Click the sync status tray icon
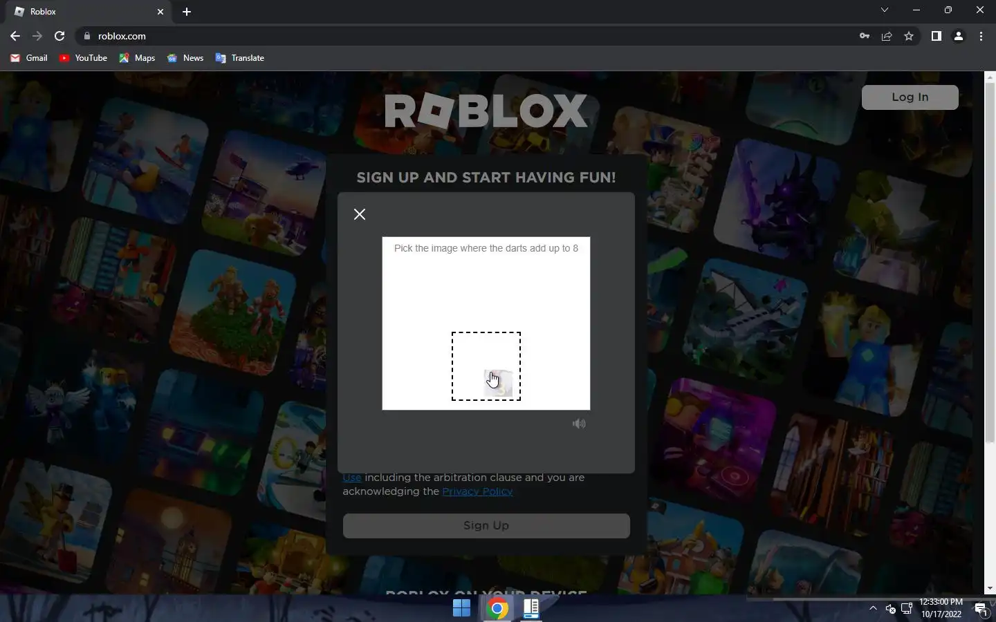Viewport: 996px width, 622px height. coord(890,609)
